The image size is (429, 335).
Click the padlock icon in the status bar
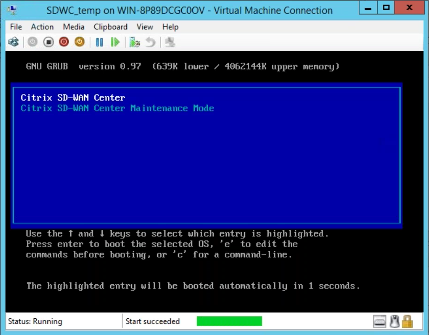click(407, 322)
